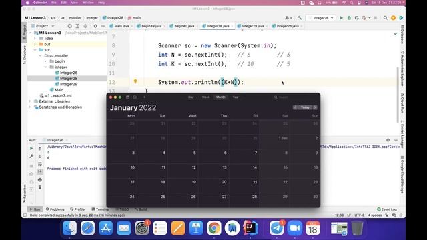Click Today button in Calendar
Image resolution: width=427 pixels, height=240 pixels.
pos(305,107)
